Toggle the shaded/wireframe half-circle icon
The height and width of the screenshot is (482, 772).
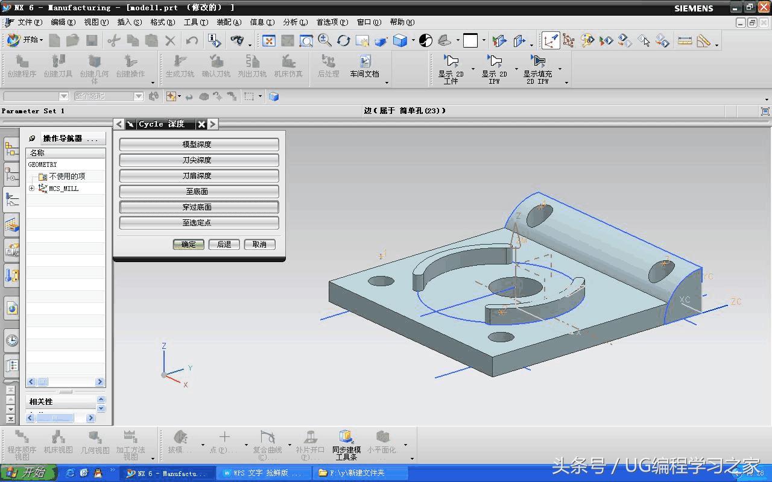426,40
